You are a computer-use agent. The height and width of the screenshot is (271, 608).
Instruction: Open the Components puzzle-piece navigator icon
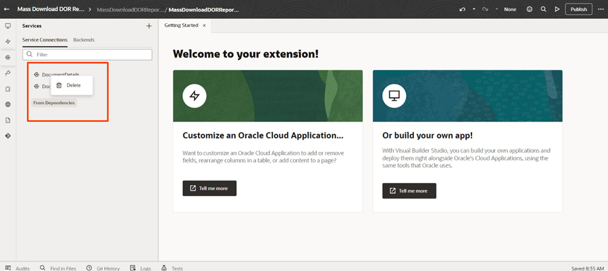coord(8,89)
